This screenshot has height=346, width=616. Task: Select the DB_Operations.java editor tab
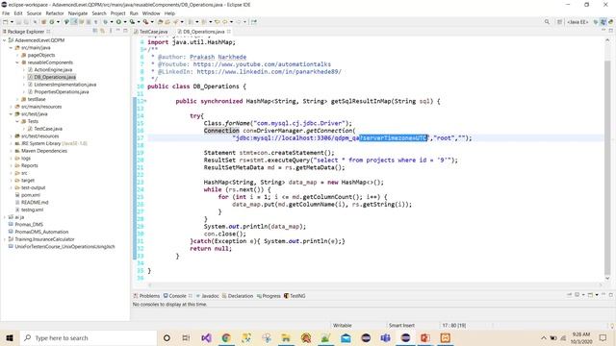tap(203, 32)
